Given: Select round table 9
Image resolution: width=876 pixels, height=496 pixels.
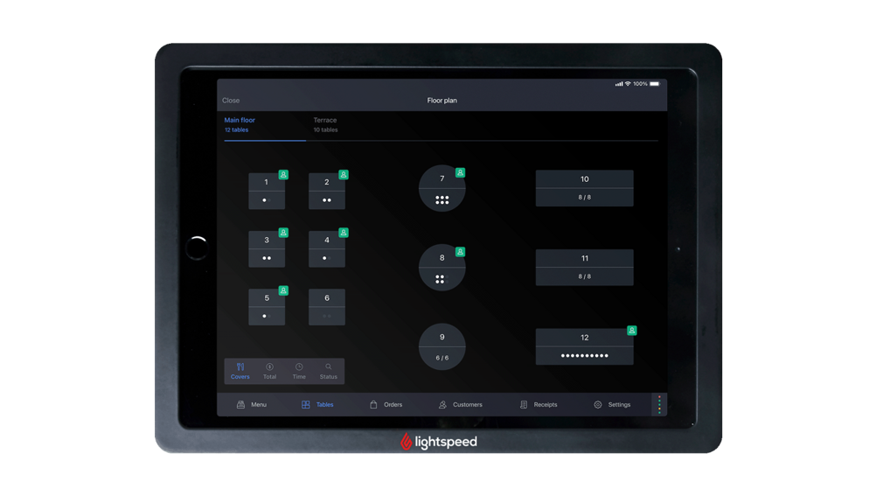Looking at the screenshot, I should coord(442,346).
